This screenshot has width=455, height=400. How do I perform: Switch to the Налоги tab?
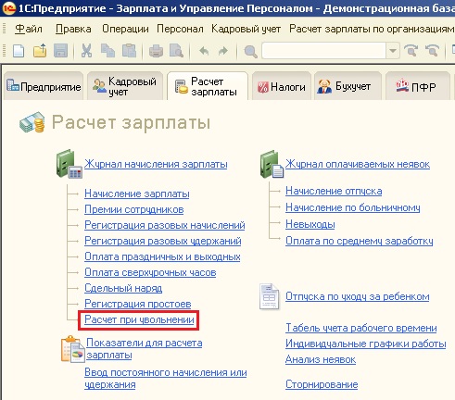tap(282, 87)
